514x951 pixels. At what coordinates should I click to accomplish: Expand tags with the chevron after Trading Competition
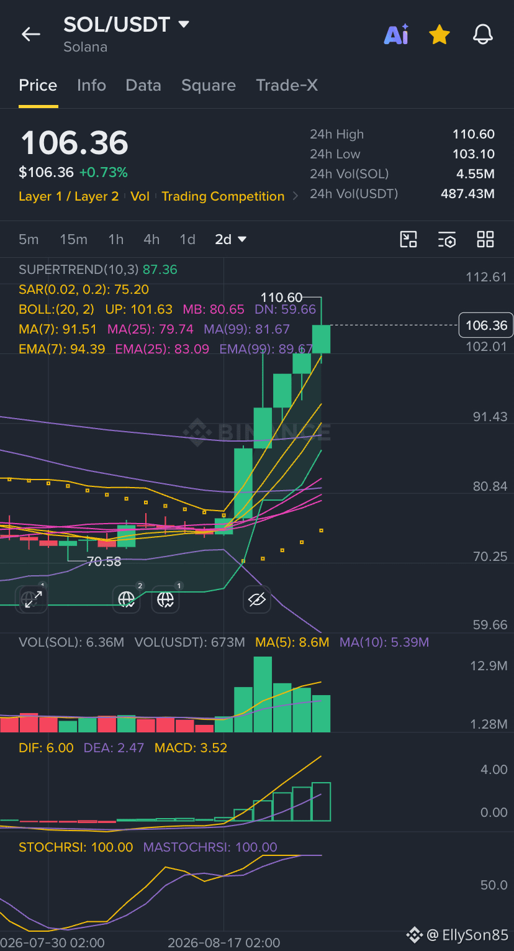coord(295,196)
